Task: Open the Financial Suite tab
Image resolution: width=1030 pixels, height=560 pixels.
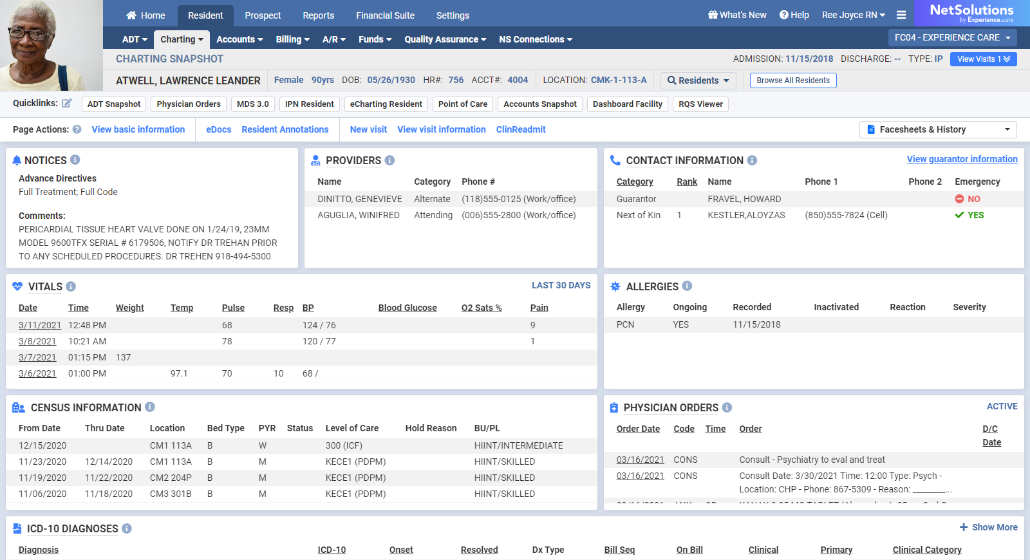Action: tap(385, 15)
